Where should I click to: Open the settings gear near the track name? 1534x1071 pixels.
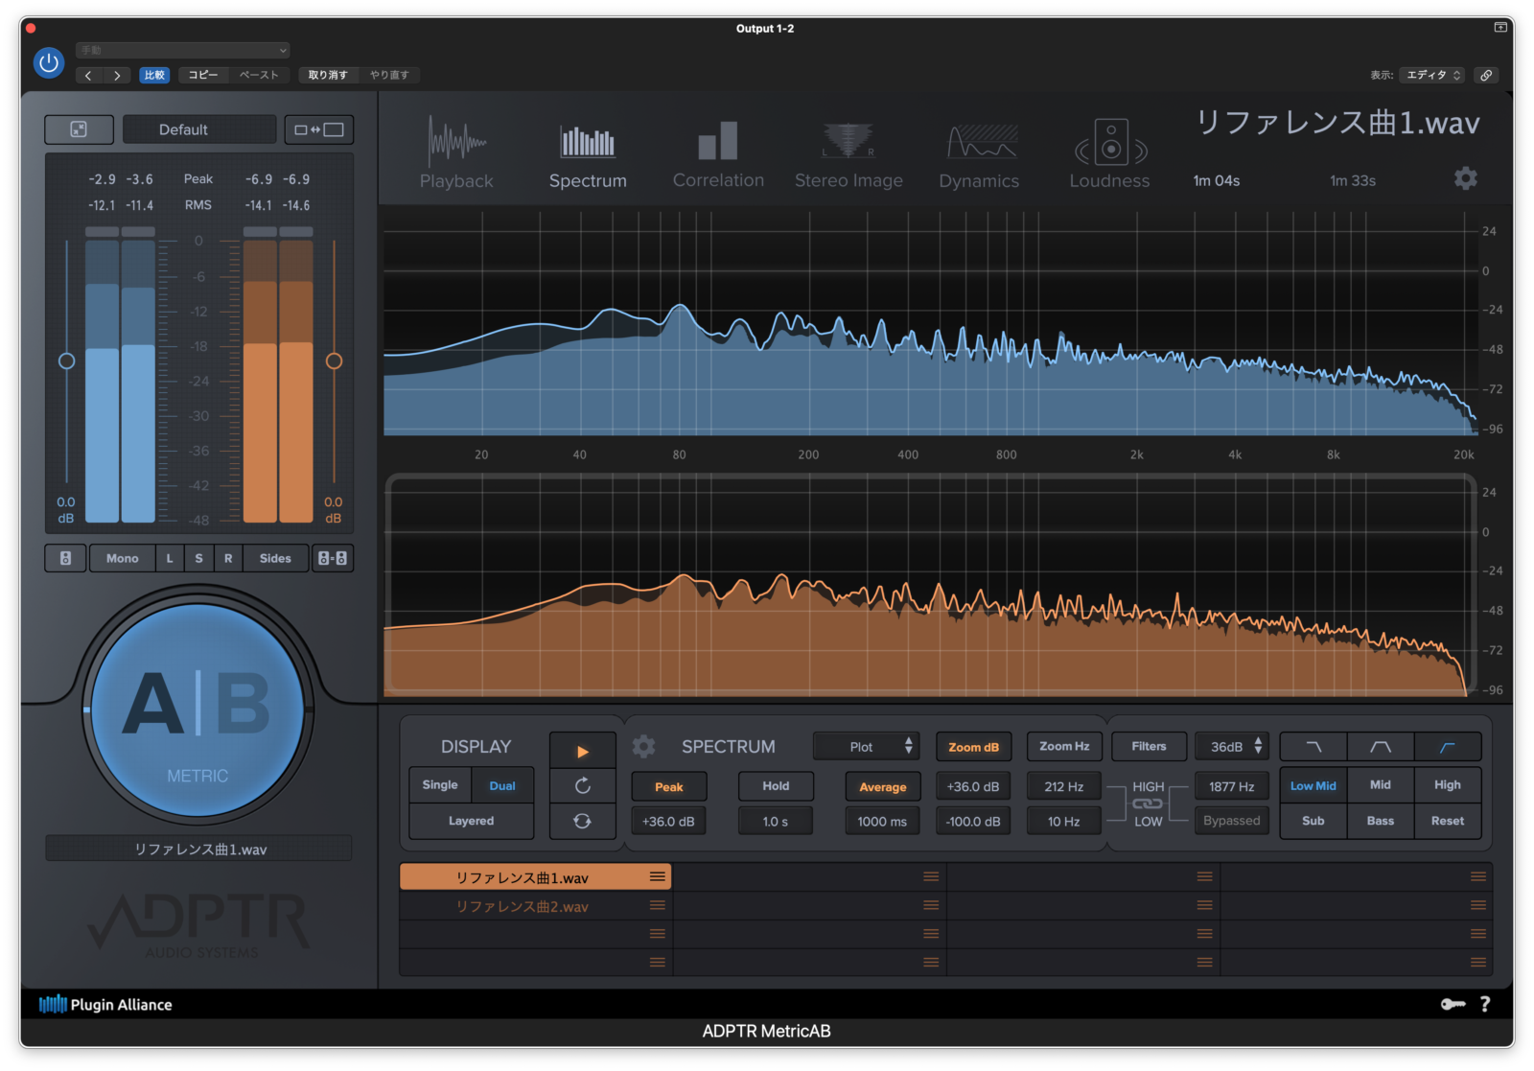[x=1466, y=178]
